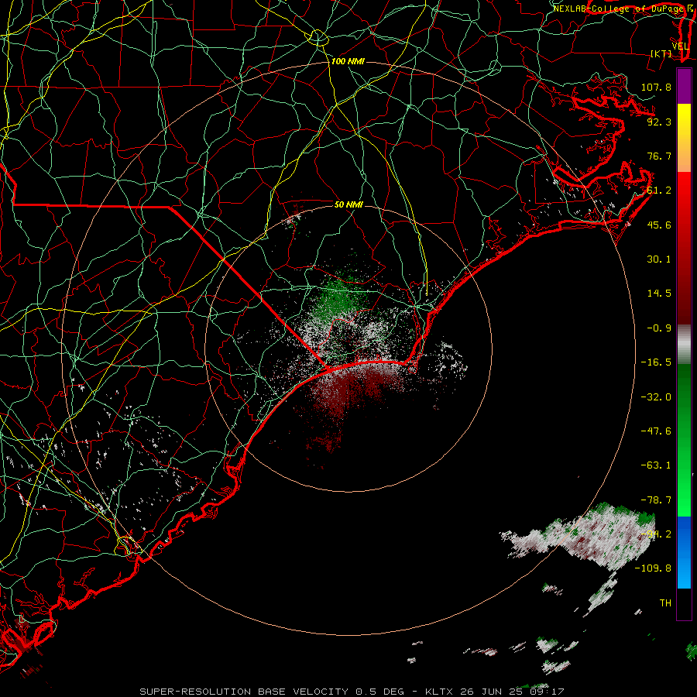The height and width of the screenshot is (697, 697).
Task: Click the gray near-zero segment of color scale
Action: tap(684, 345)
